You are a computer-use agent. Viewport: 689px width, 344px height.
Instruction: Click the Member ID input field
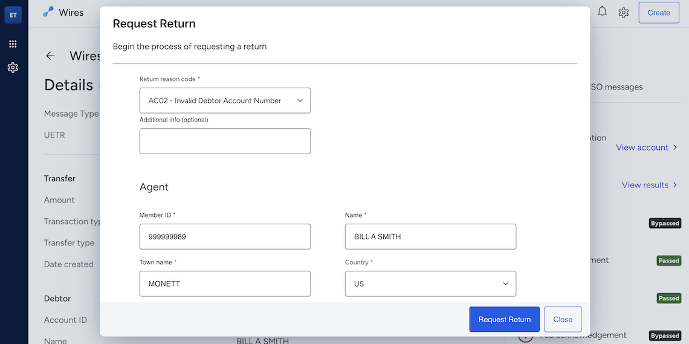[x=225, y=236]
